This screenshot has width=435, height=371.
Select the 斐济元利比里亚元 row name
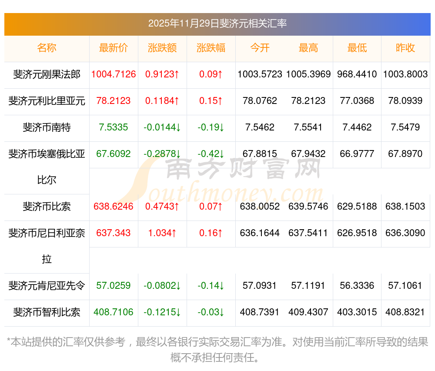coord(47,101)
